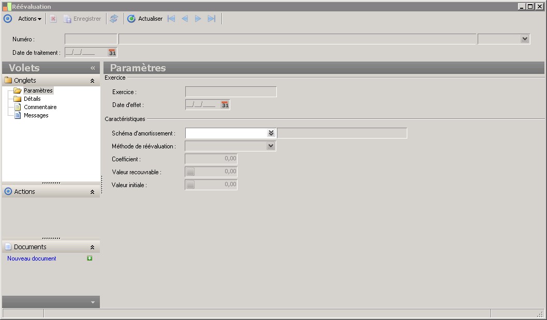
Task: Collapse the Onglets section
Action: [93, 81]
